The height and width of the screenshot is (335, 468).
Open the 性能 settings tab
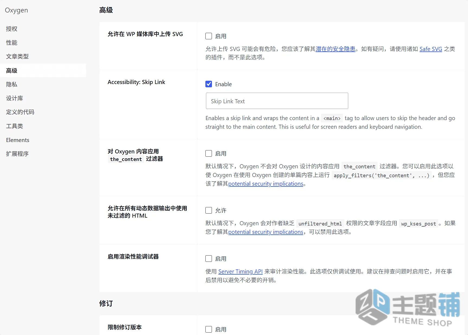(x=12, y=43)
